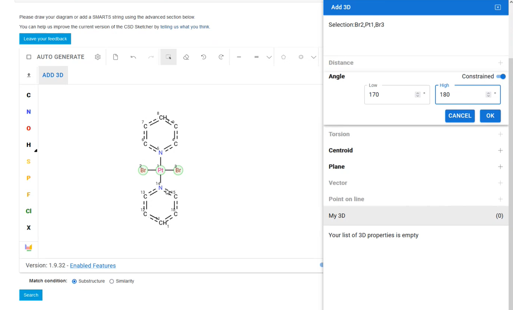
Task: Open the periodic table icon
Action: click(x=29, y=247)
